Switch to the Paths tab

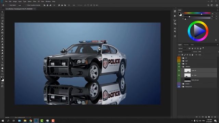click(192, 45)
